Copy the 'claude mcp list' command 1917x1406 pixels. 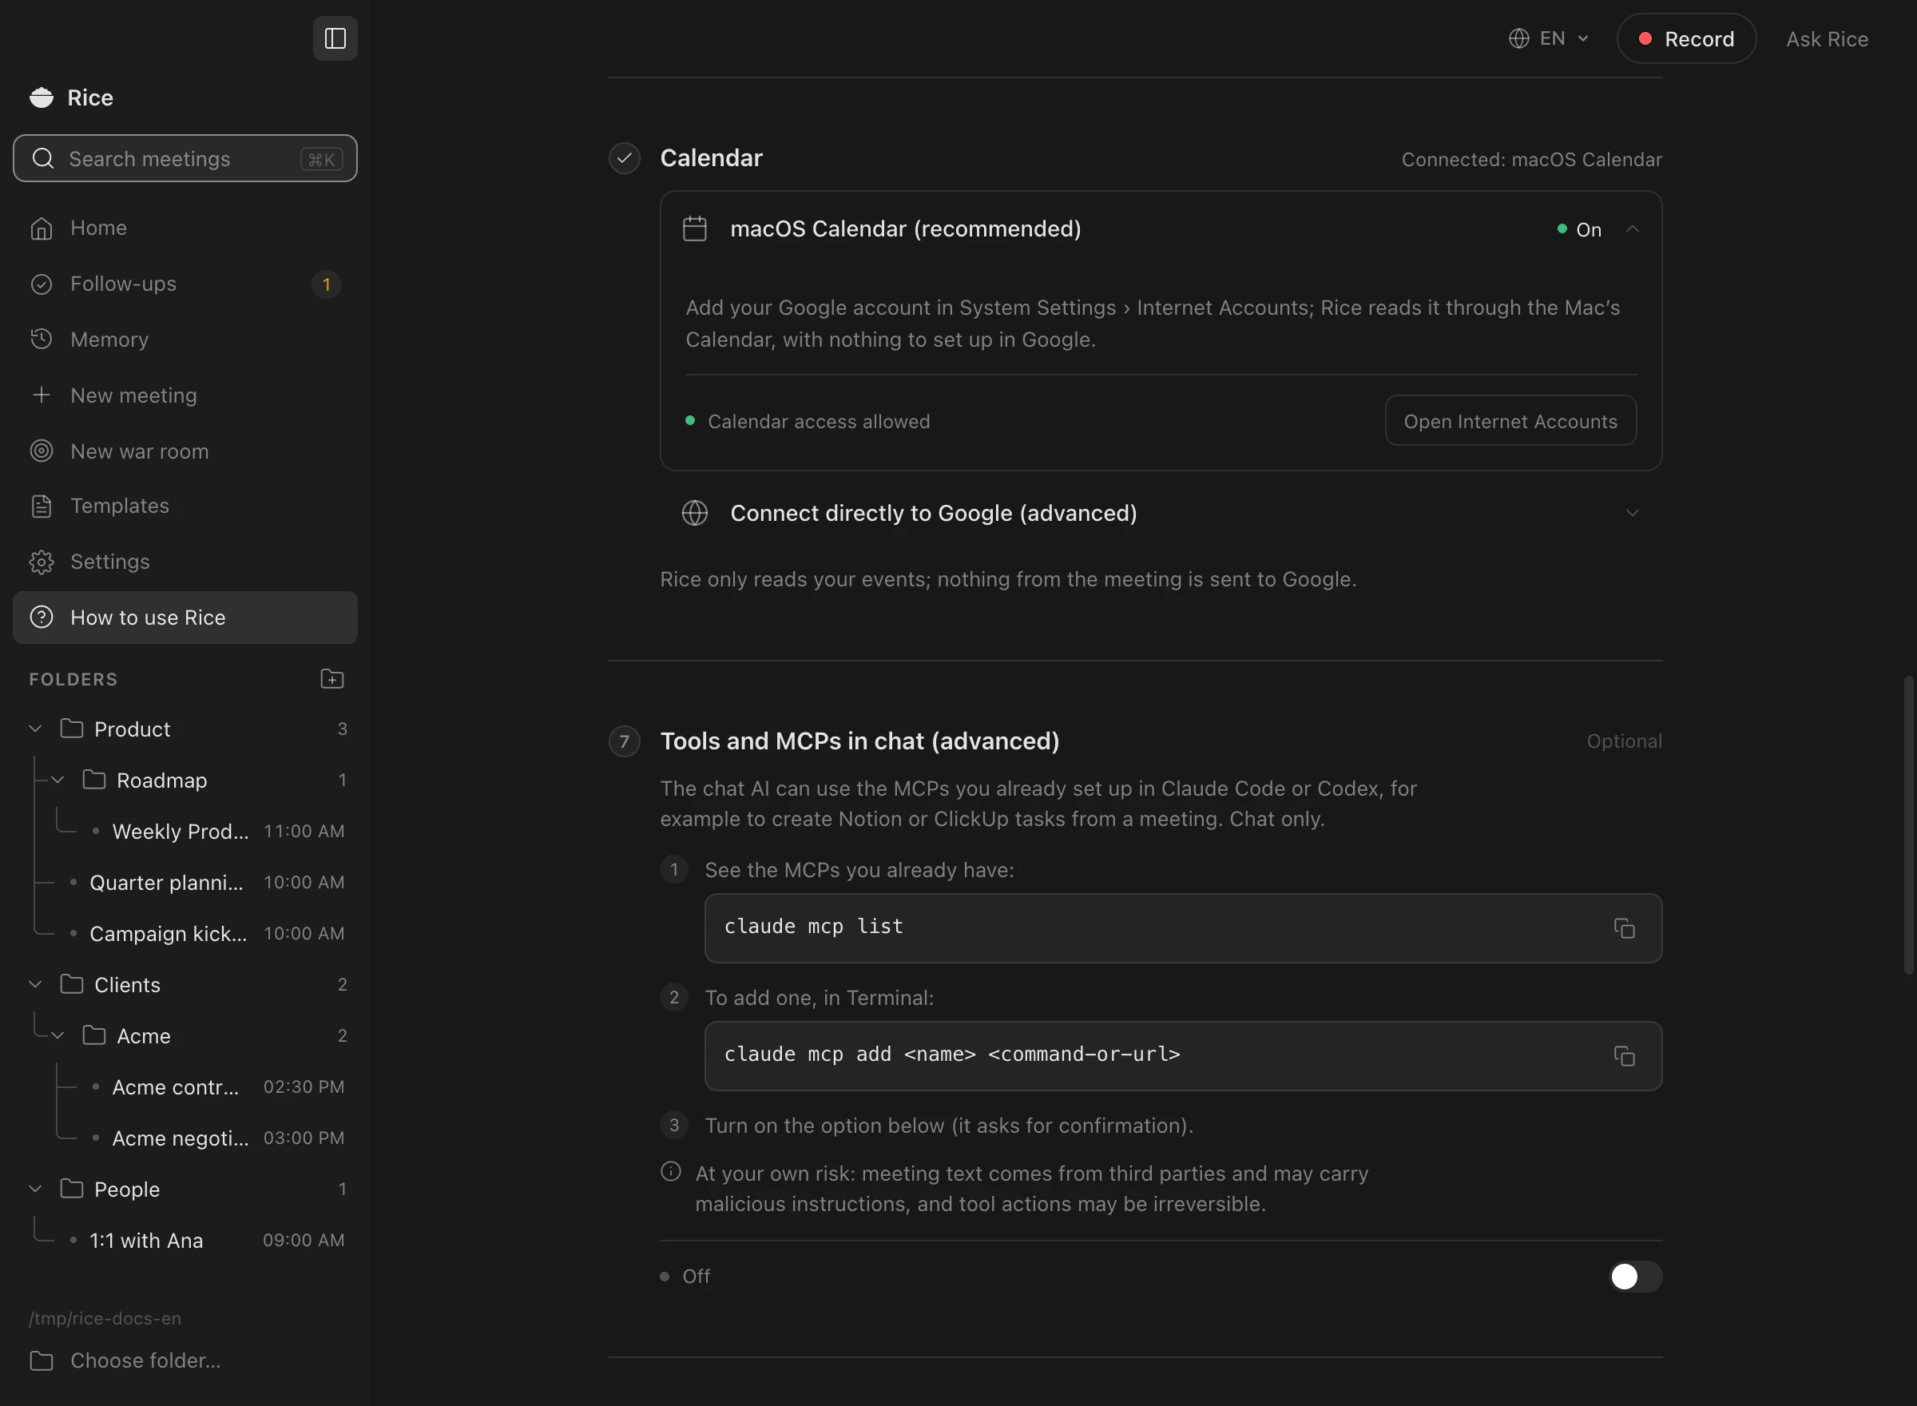1625,927
